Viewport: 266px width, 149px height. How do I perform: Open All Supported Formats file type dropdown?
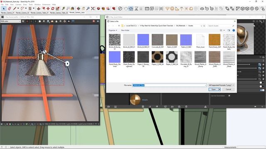222,85
